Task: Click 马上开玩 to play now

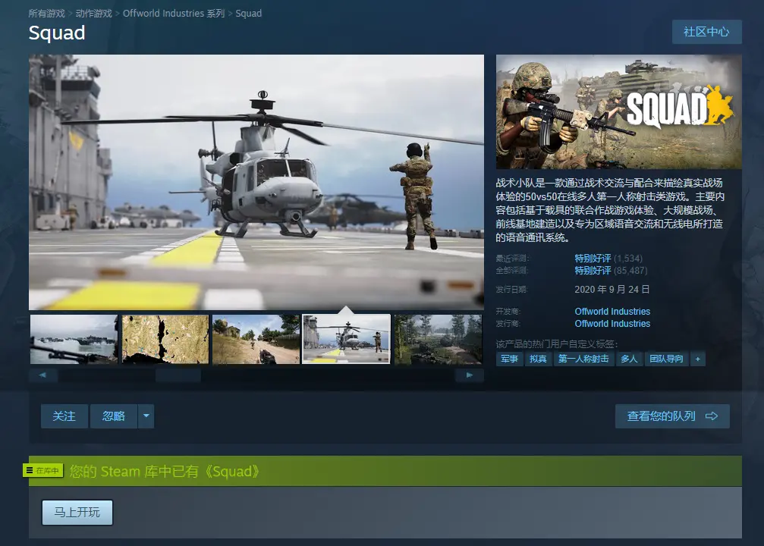Action: click(x=77, y=513)
